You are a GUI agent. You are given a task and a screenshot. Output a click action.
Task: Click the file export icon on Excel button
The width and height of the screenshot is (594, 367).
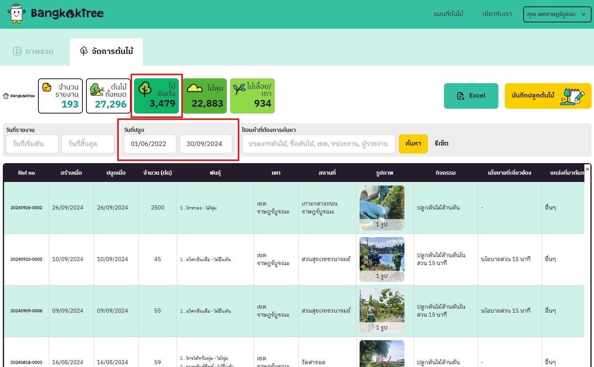point(460,96)
